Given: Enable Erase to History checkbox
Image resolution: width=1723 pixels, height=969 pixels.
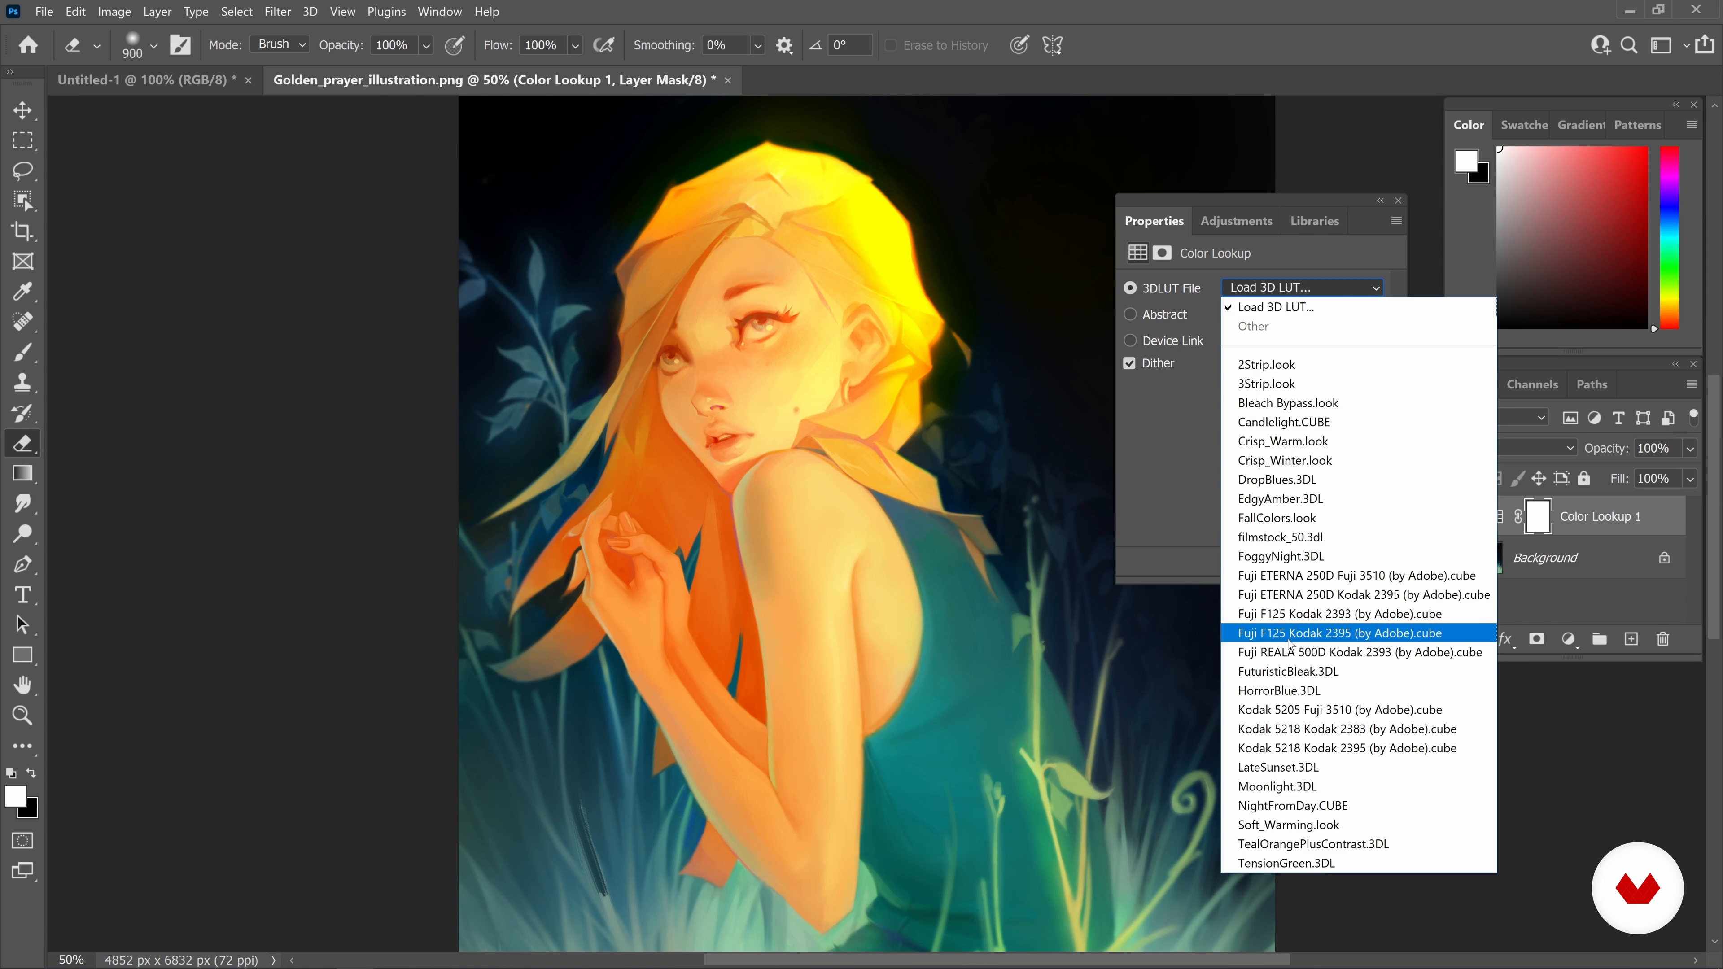Looking at the screenshot, I should point(891,45).
